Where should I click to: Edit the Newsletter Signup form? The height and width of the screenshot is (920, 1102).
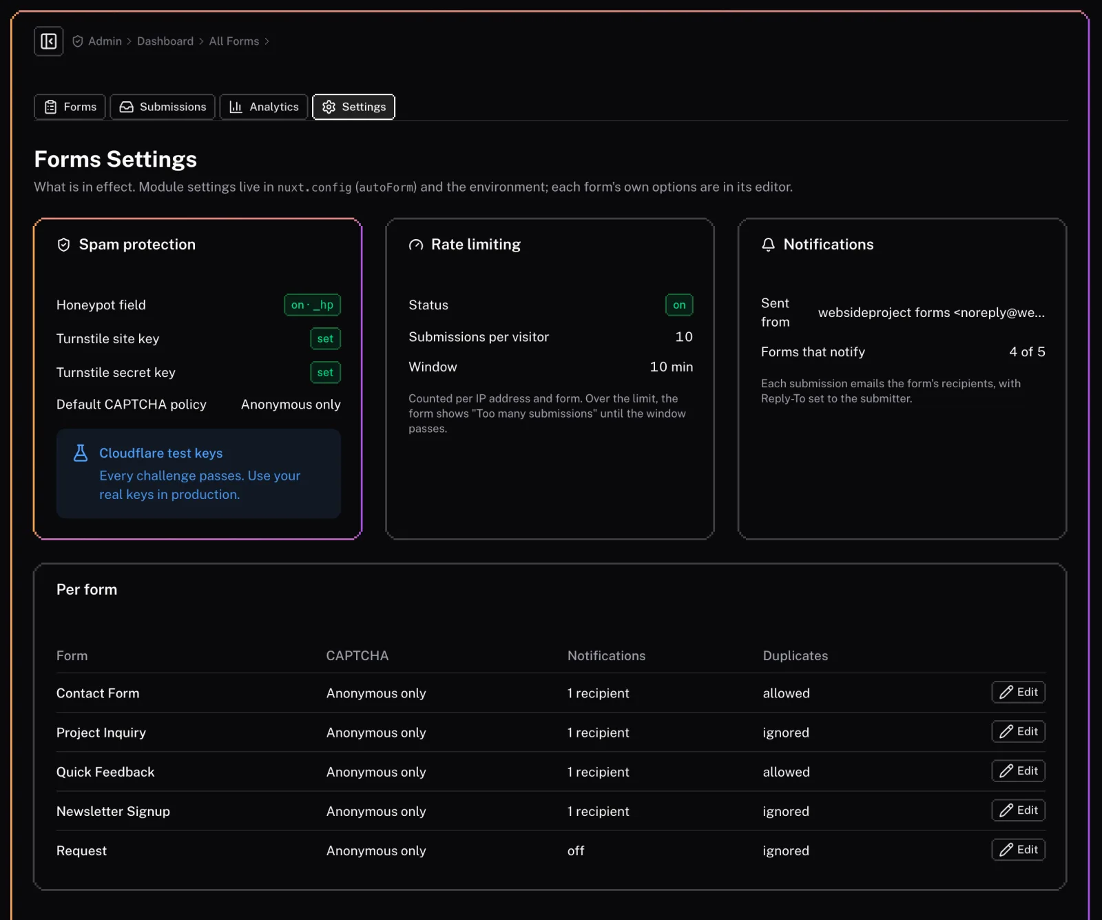pyautogui.click(x=1019, y=810)
